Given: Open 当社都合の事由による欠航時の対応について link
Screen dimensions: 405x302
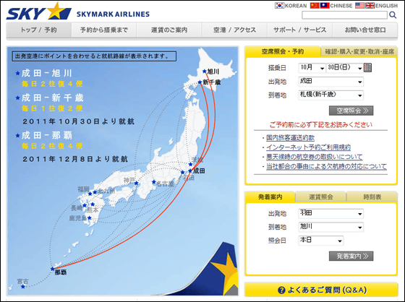Looking at the screenshot, I should point(326,166).
